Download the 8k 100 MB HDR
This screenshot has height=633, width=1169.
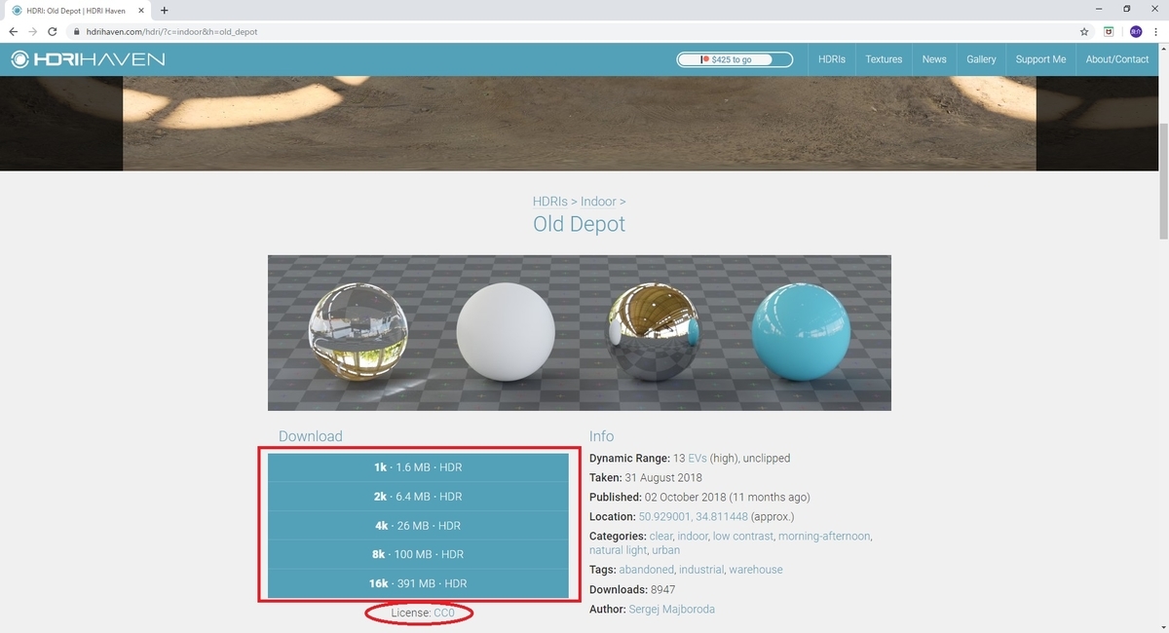click(x=418, y=554)
